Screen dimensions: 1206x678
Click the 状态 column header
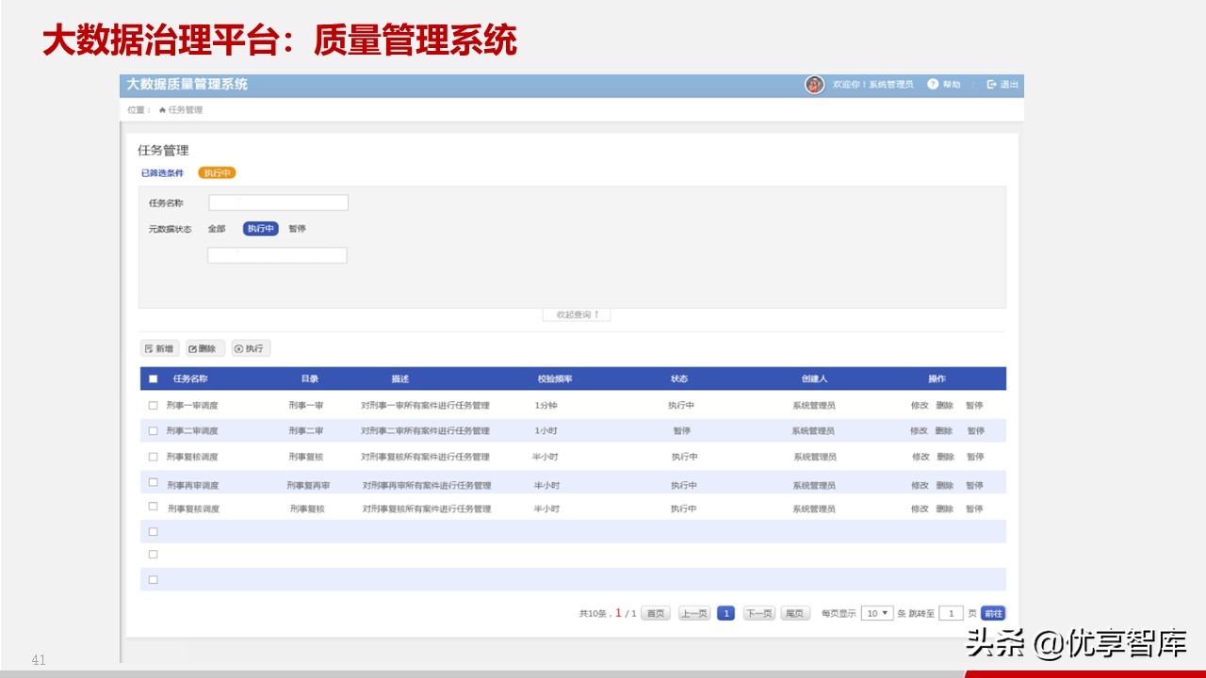(x=679, y=379)
